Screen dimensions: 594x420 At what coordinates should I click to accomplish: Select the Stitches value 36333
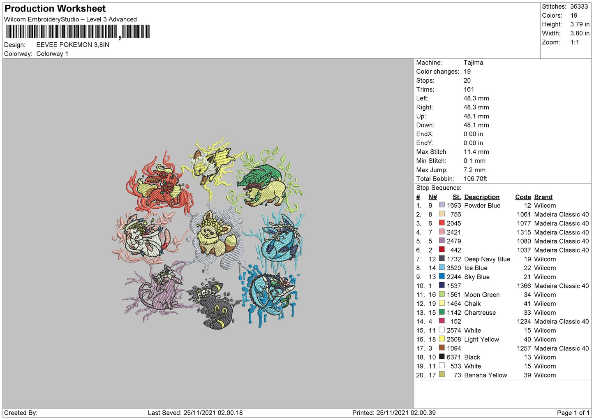[579, 7]
